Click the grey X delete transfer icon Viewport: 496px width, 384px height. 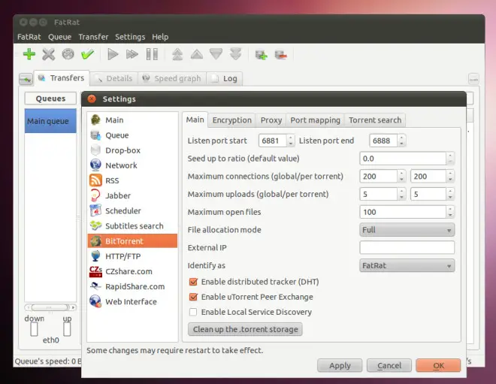[48, 54]
